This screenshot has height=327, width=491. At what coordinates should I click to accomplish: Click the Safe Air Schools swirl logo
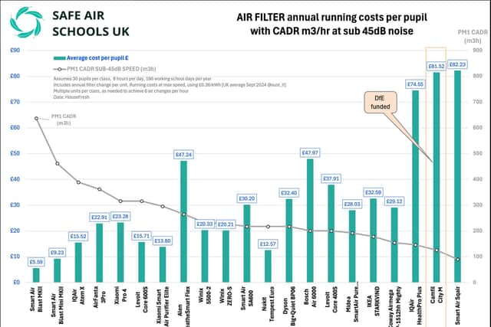pos(26,22)
